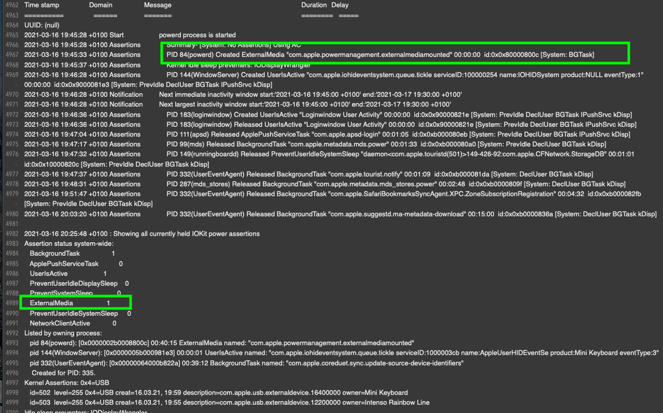The height and width of the screenshot is (413, 663).
Task: Click "PID 149(runningboardd) Released PreventUserIdleSystemSleep" entry
Action: tap(401, 154)
